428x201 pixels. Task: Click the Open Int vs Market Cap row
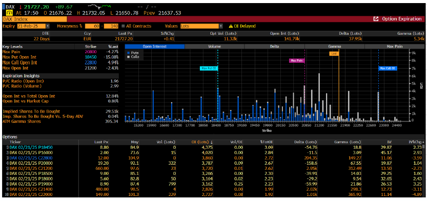tap(60, 101)
